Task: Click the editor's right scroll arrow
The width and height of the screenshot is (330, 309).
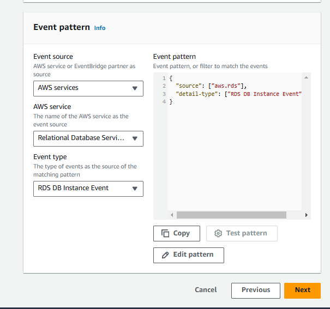Action: (x=306, y=215)
